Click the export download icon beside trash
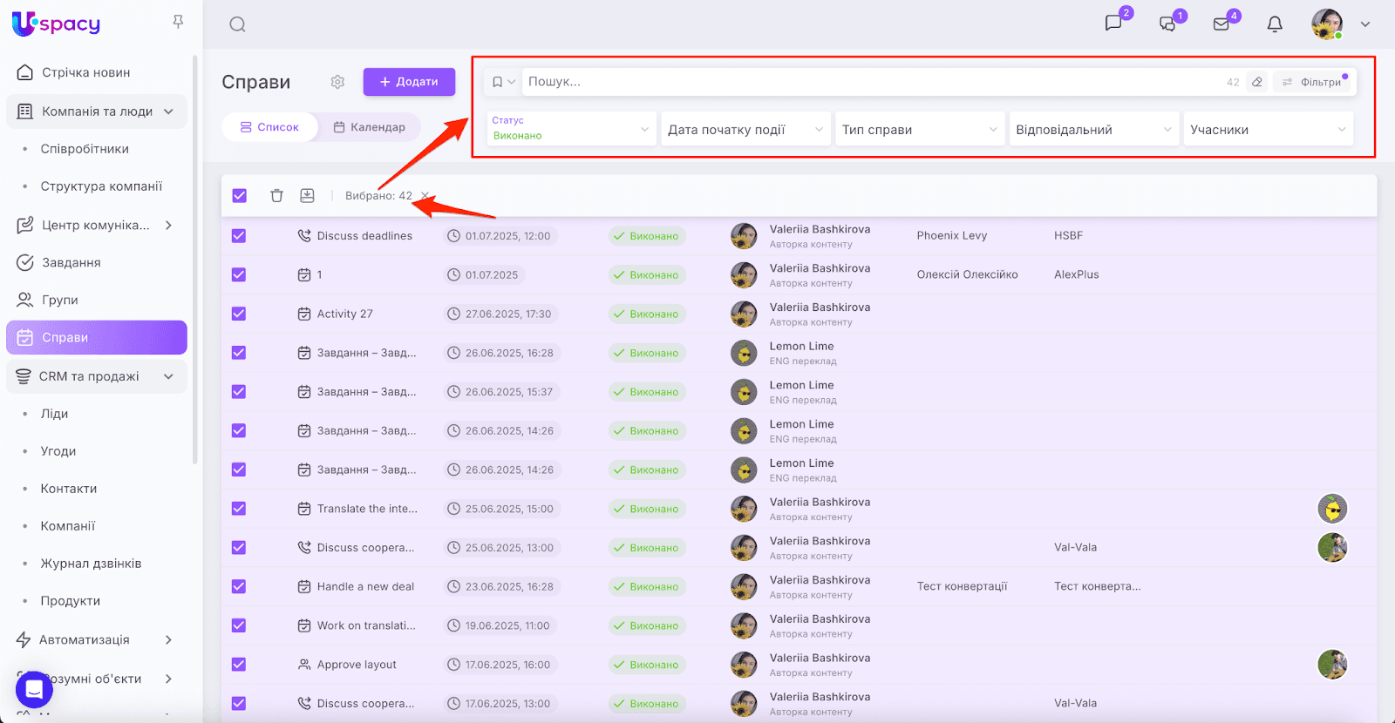1395x723 pixels. click(307, 196)
